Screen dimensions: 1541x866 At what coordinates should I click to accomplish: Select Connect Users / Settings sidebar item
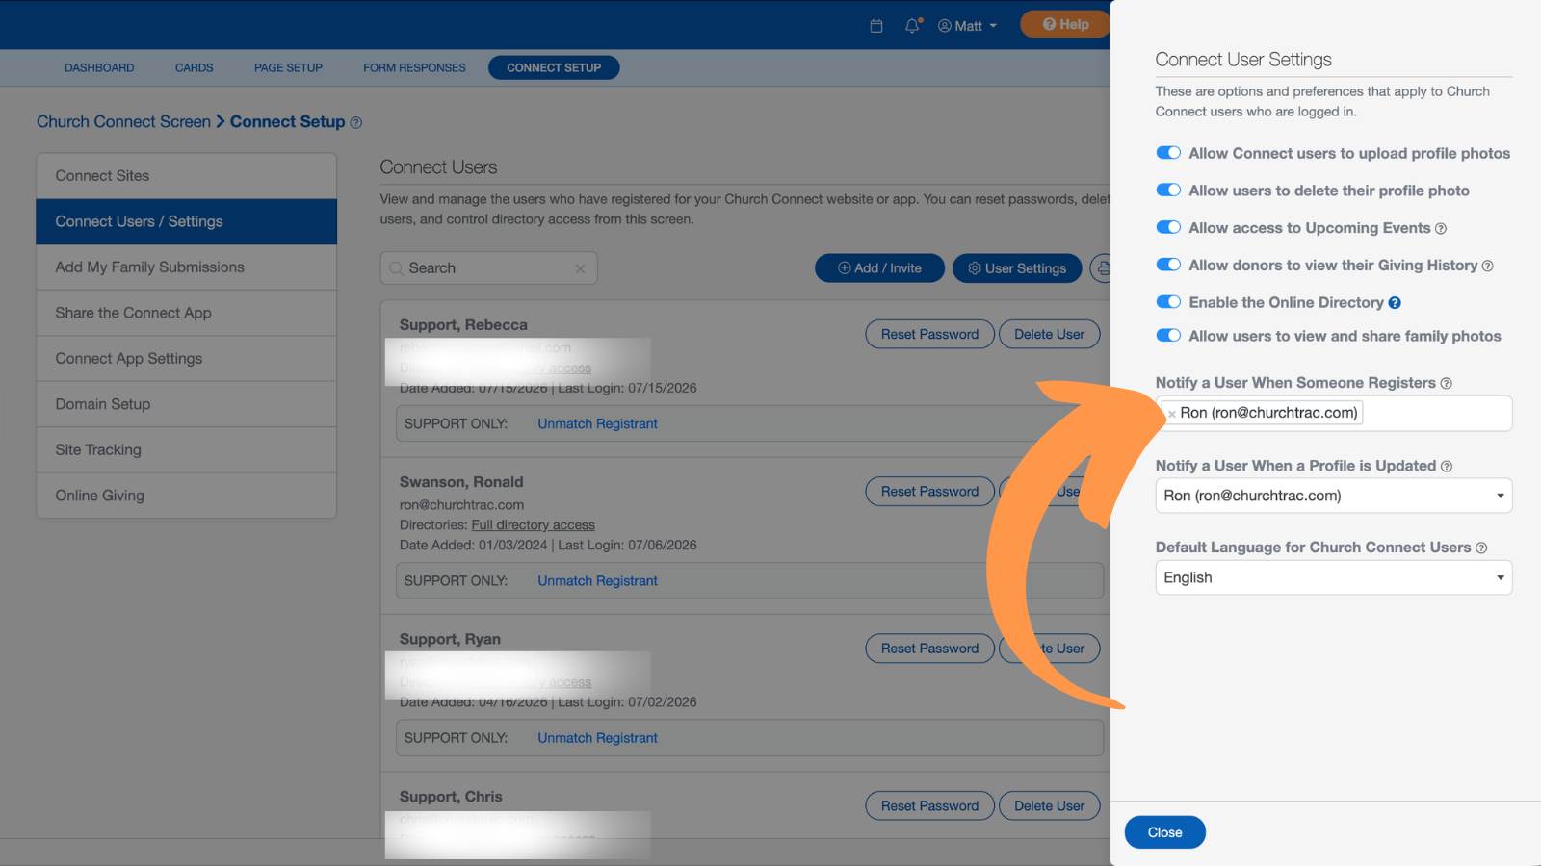[x=186, y=221]
